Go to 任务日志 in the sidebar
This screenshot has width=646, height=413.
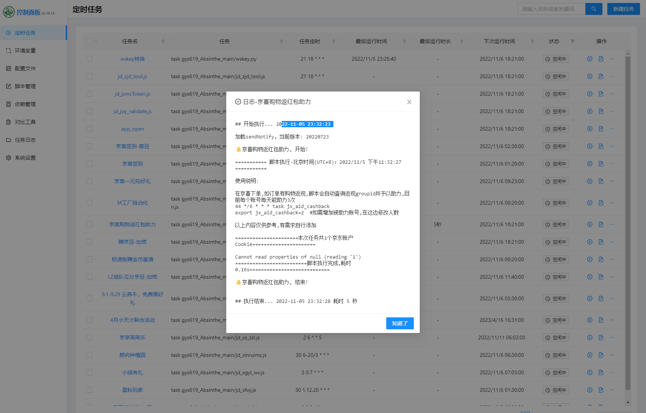(25, 140)
